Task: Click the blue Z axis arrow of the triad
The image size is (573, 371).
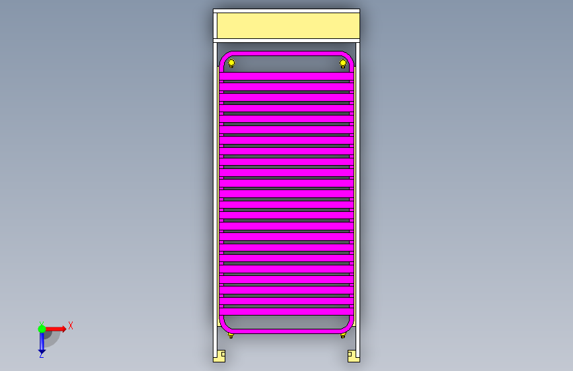Action: 42,343
